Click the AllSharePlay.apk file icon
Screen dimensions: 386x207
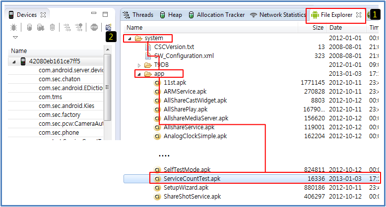157,109
